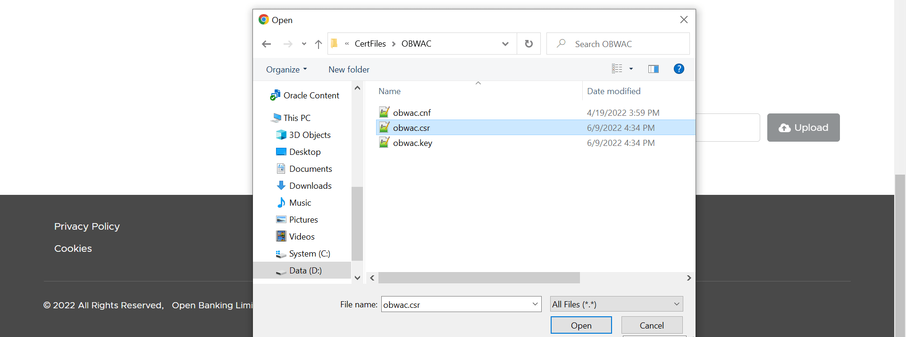Open the view options dropdown arrow
Screen dimensions: 906x337
coord(631,69)
